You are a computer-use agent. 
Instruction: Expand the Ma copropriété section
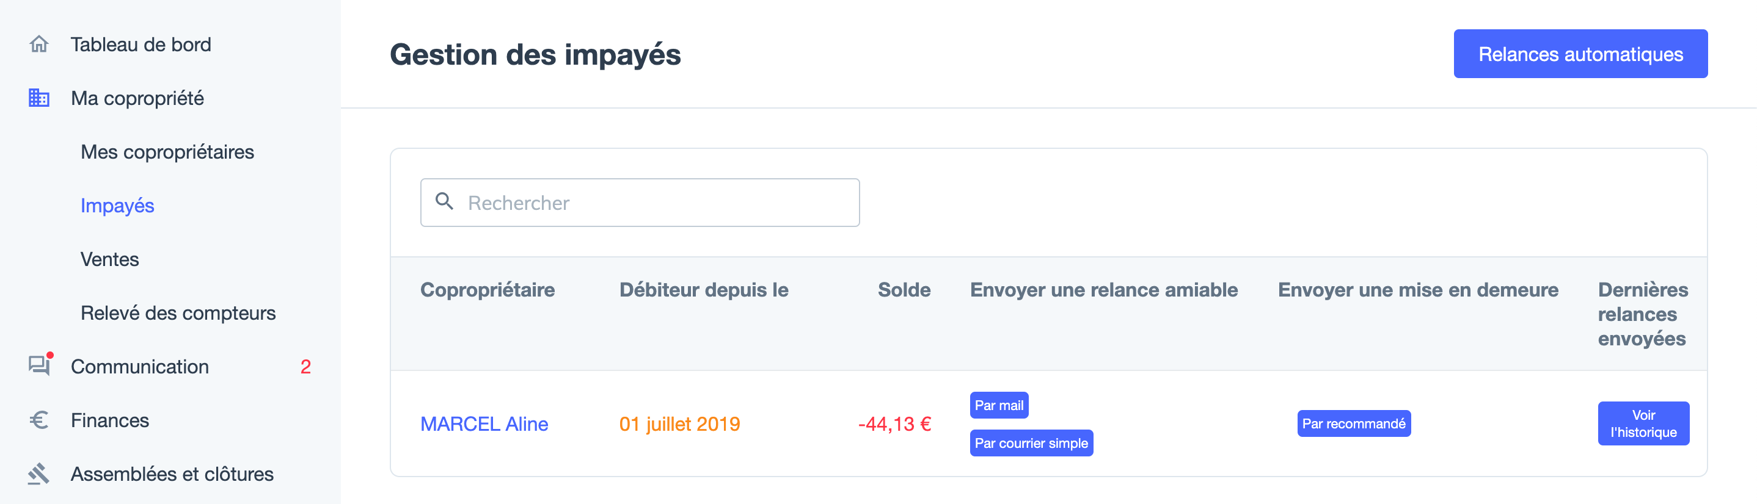(x=137, y=98)
